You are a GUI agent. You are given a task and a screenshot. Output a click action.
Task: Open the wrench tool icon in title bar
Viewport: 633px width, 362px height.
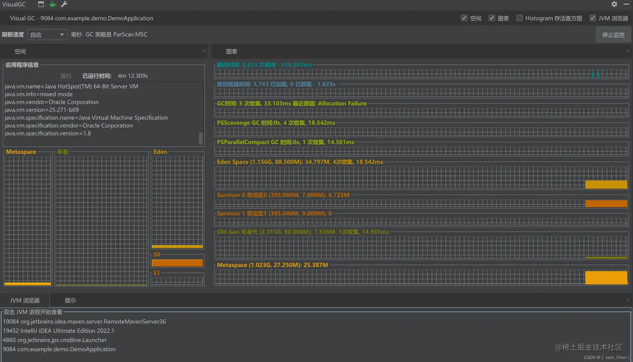[64, 4]
